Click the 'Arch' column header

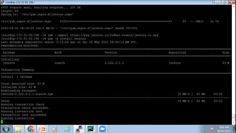[58, 52]
